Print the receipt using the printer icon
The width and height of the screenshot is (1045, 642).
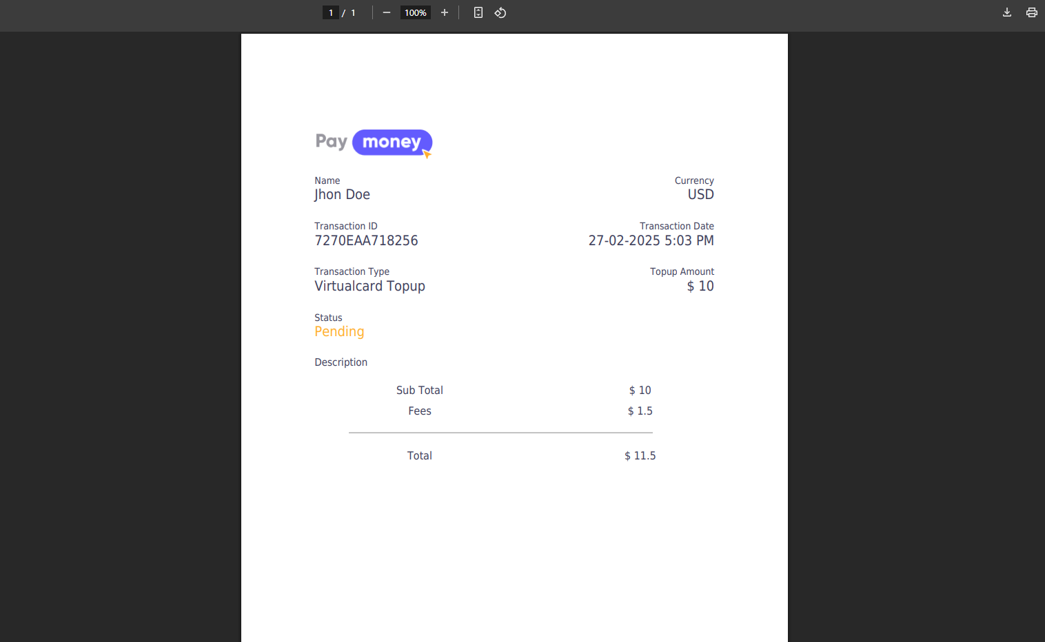[1031, 12]
